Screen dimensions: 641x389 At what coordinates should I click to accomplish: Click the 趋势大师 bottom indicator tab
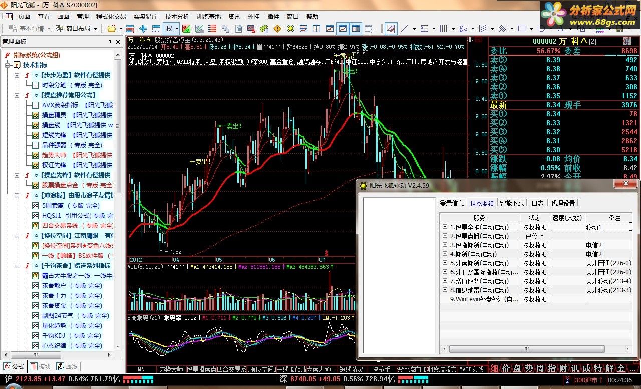coord(171,369)
